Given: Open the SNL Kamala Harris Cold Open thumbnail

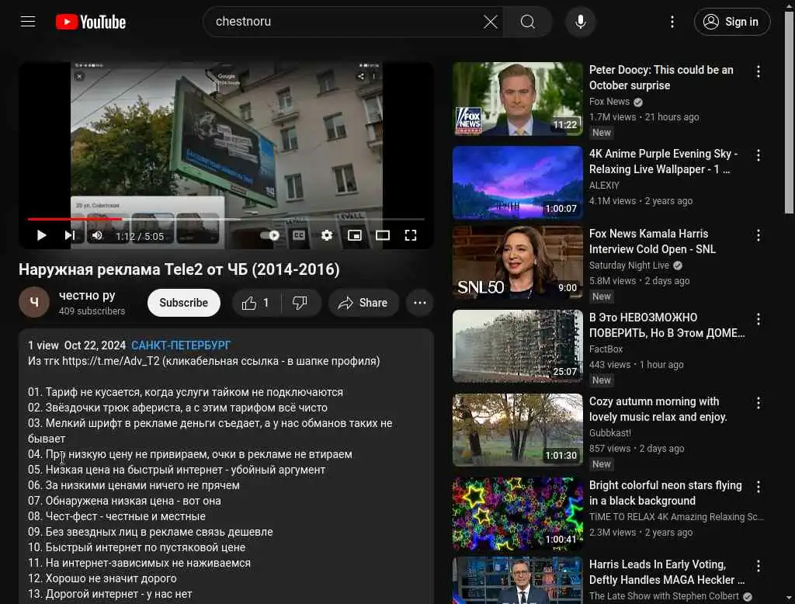Looking at the screenshot, I should pos(518,262).
